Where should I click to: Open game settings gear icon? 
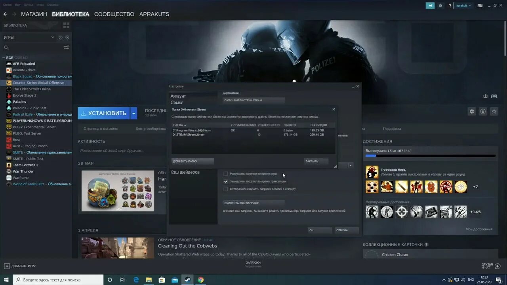pyautogui.click(x=472, y=112)
